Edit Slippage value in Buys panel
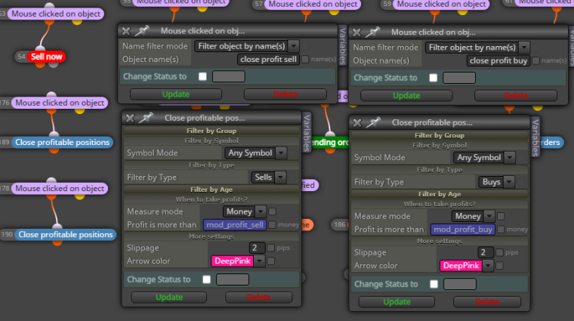574x321 pixels. (x=486, y=252)
